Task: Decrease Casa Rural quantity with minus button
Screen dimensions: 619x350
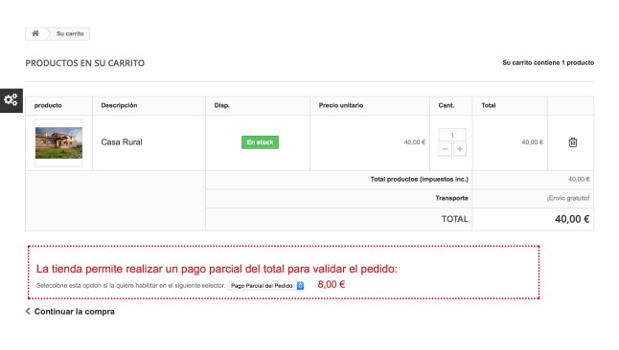Action: pos(445,149)
